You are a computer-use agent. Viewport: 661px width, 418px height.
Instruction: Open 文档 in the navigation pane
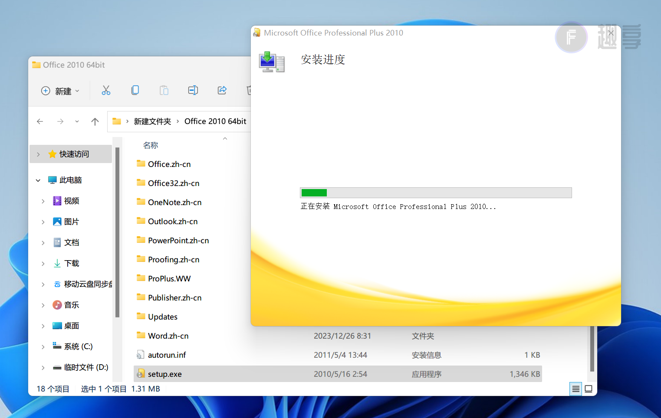[x=72, y=242]
